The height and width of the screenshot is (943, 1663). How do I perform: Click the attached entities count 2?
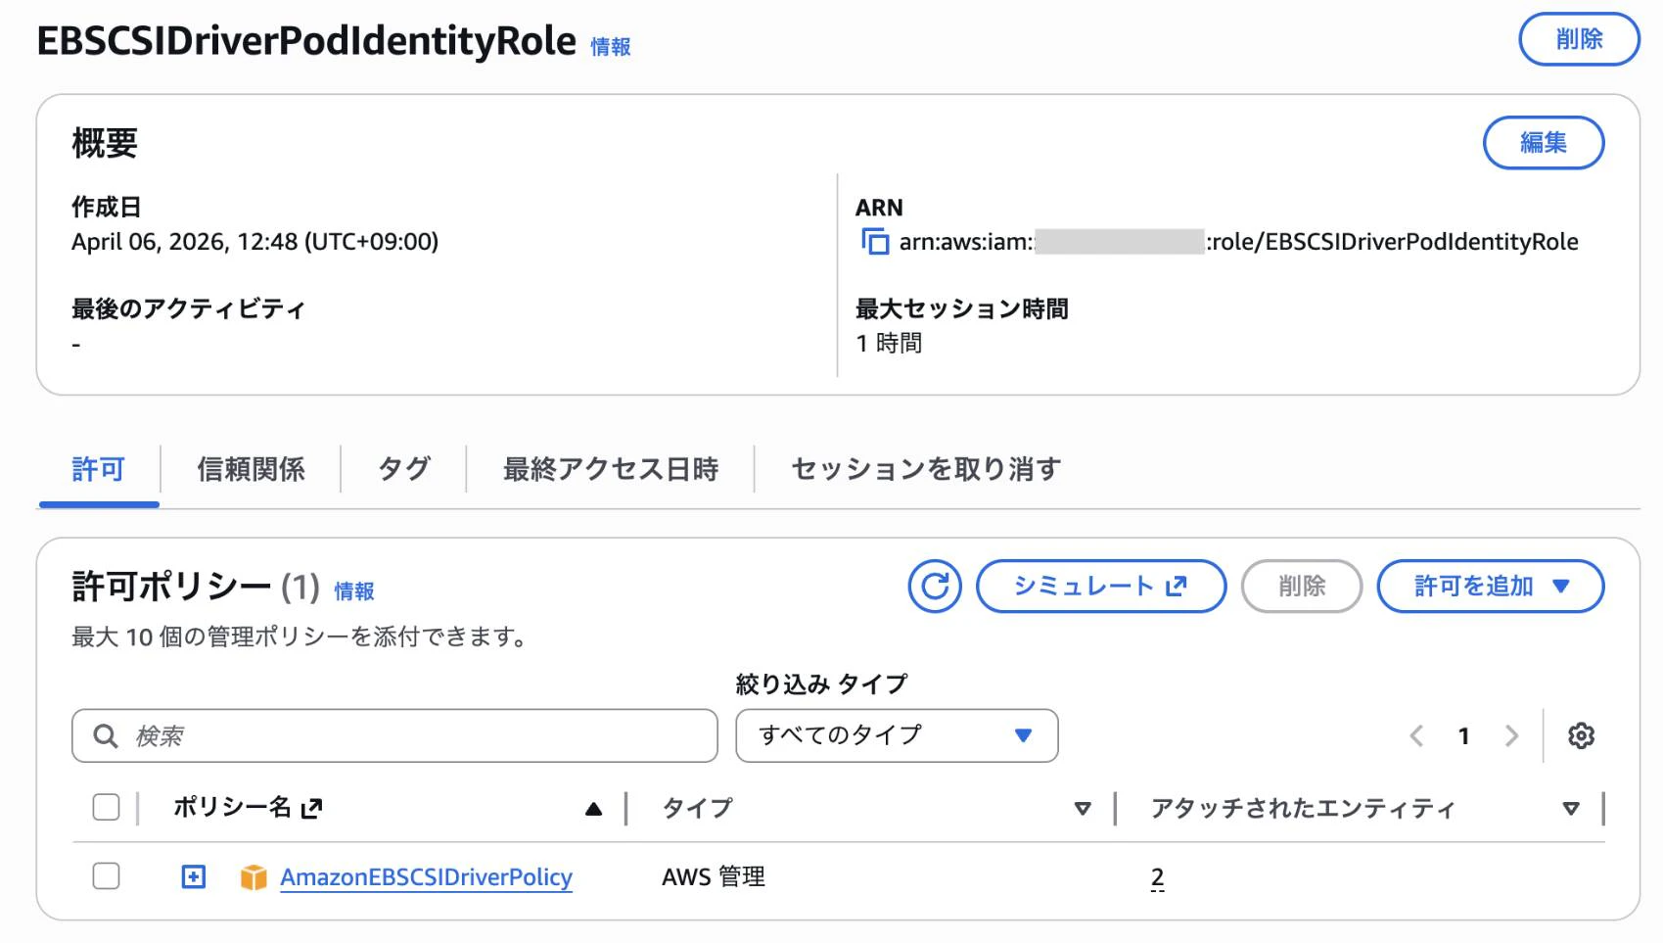(x=1157, y=877)
